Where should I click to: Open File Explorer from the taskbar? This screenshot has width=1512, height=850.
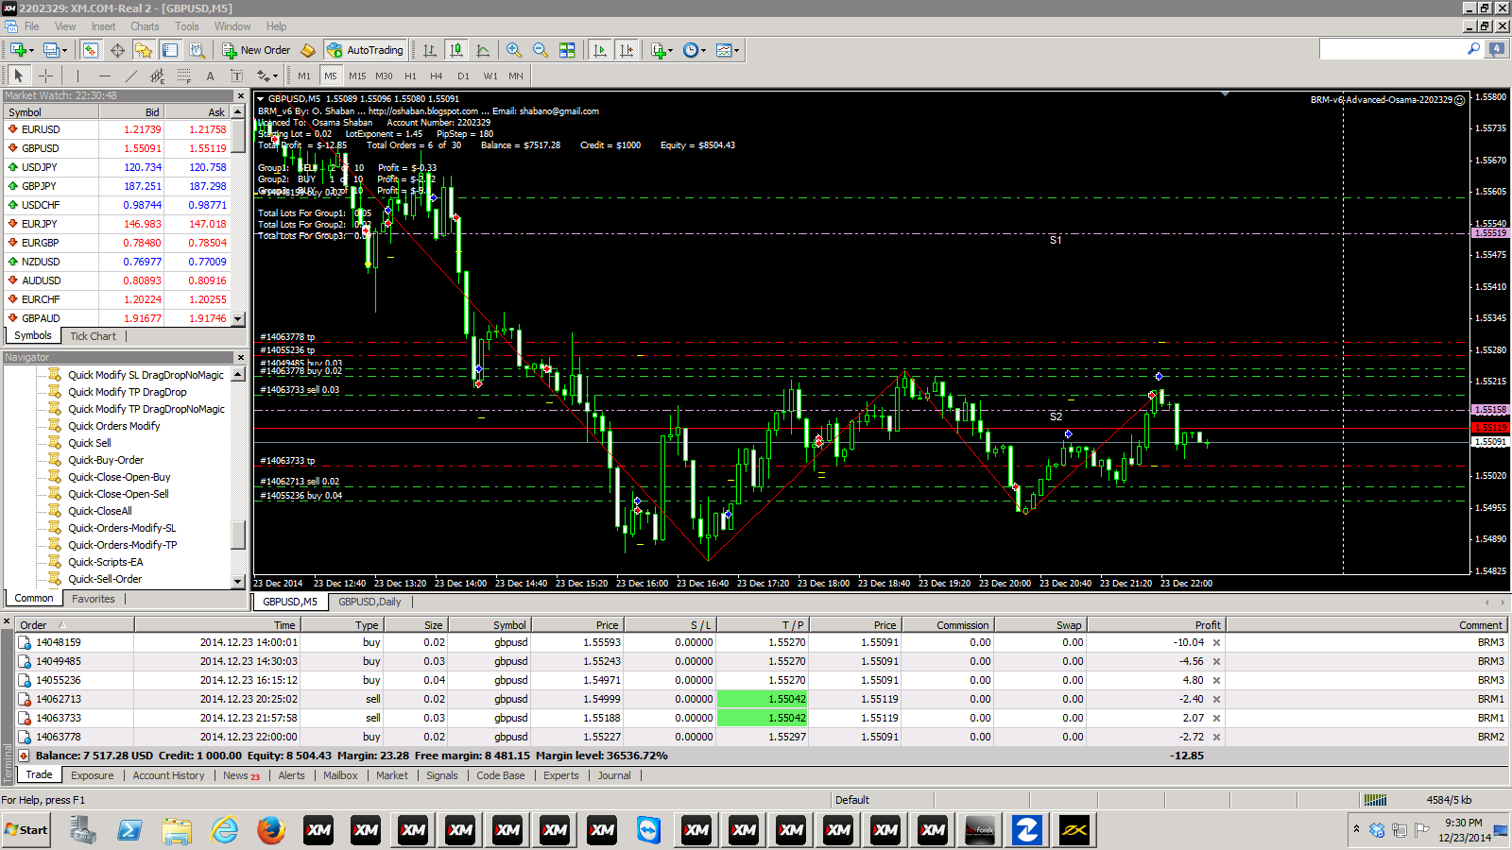click(x=177, y=830)
